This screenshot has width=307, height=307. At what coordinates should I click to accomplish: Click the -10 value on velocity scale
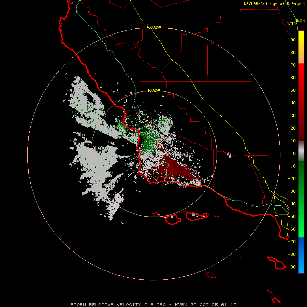[292, 166]
